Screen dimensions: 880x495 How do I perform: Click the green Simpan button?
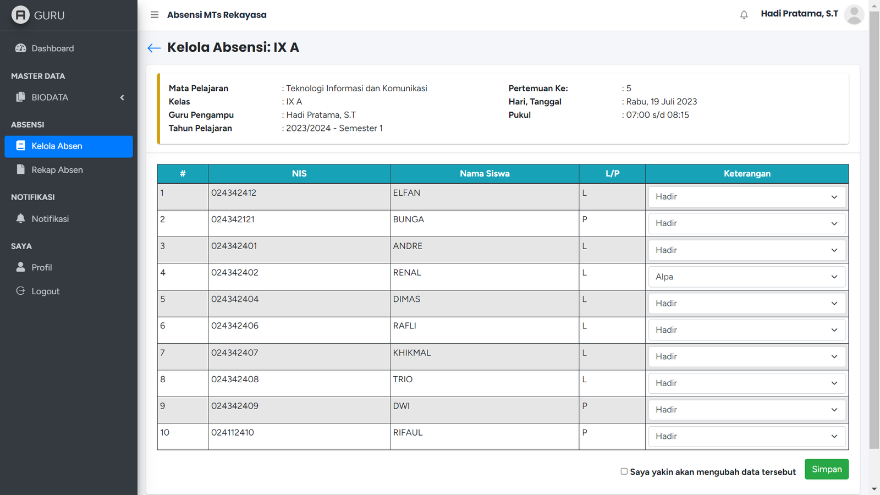[826, 469]
